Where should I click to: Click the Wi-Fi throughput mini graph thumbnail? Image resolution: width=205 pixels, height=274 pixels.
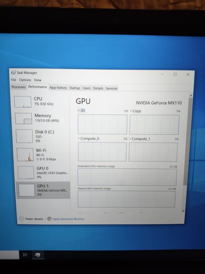click(x=25, y=155)
